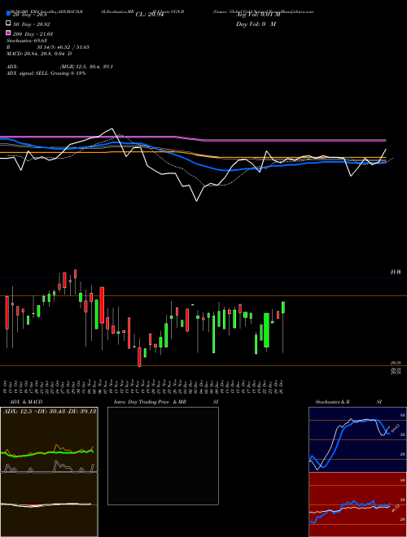Select the '200 Day = 21.03' legend label

tap(33, 34)
